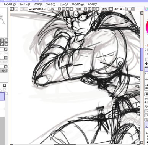Image resolution: width=148 pixels, height=145 pixels.
Task: Click the rotate icon below navigator thumbnail
Action: coord(2,44)
